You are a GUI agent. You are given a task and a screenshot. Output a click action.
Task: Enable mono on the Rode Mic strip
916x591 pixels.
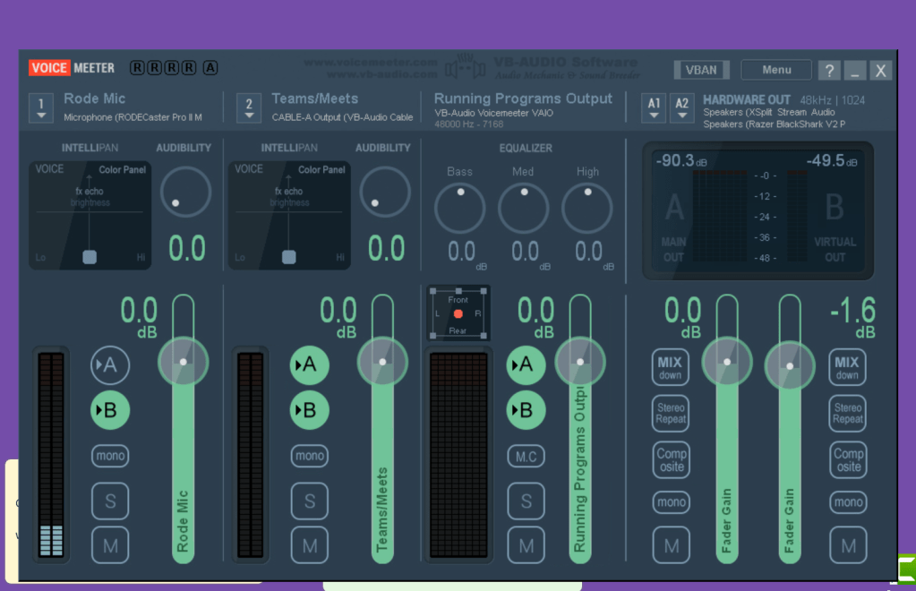(110, 456)
